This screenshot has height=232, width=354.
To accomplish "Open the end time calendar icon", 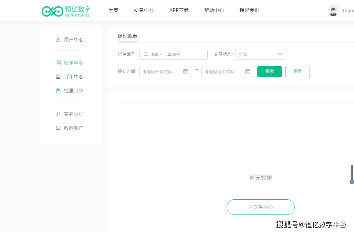I will pyautogui.click(x=248, y=71).
